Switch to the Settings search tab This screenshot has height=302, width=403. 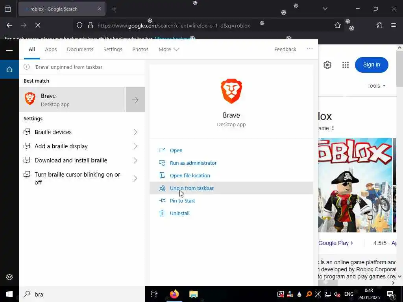(x=113, y=49)
